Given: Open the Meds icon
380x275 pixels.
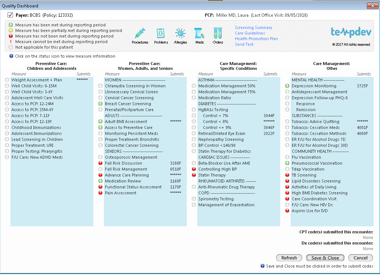Looking at the screenshot, I should coord(199,33).
